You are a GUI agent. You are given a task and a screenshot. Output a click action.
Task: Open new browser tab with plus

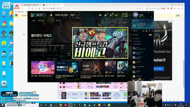coord(65,5)
